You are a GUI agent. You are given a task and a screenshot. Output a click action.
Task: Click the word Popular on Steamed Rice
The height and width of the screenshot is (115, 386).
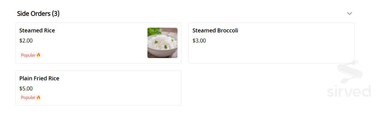[x=28, y=55]
